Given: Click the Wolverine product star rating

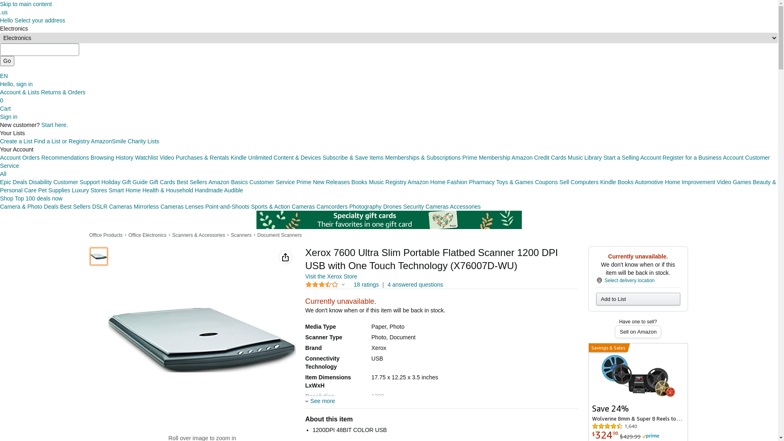Looking at the screenshot, I should 607,426.
